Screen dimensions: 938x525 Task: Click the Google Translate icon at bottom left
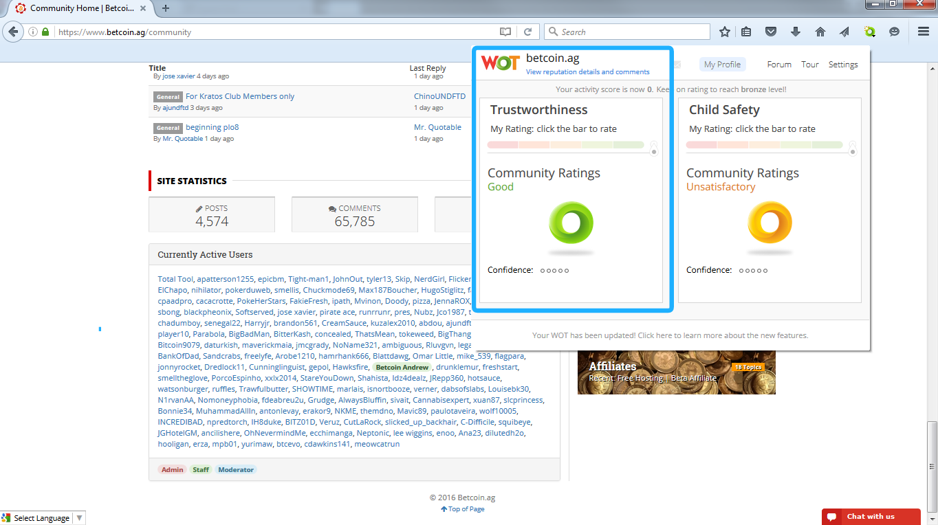point(6,518)
